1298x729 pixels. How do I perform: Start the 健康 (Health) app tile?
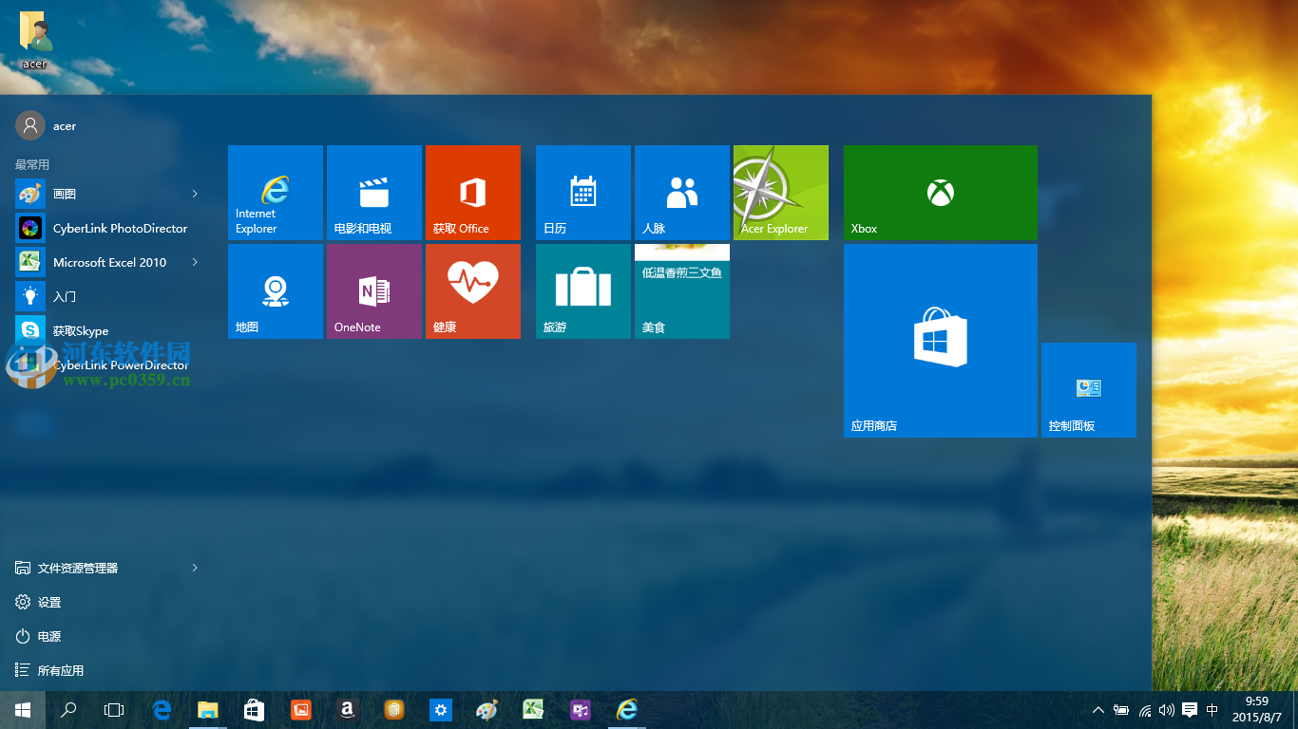472,291
